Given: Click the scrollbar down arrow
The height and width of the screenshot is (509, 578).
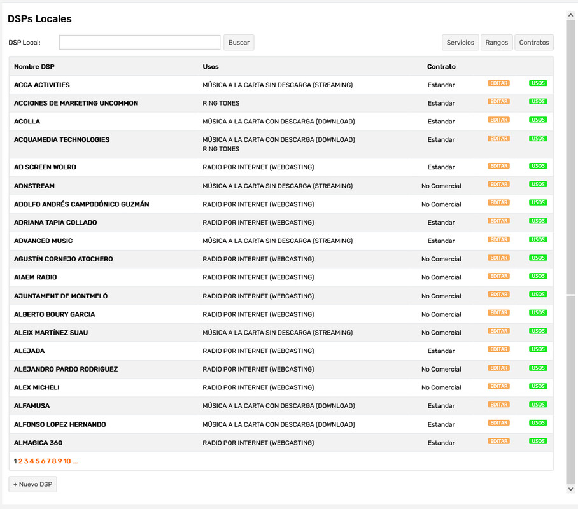Looking at the screenshot, I should 570,489.
